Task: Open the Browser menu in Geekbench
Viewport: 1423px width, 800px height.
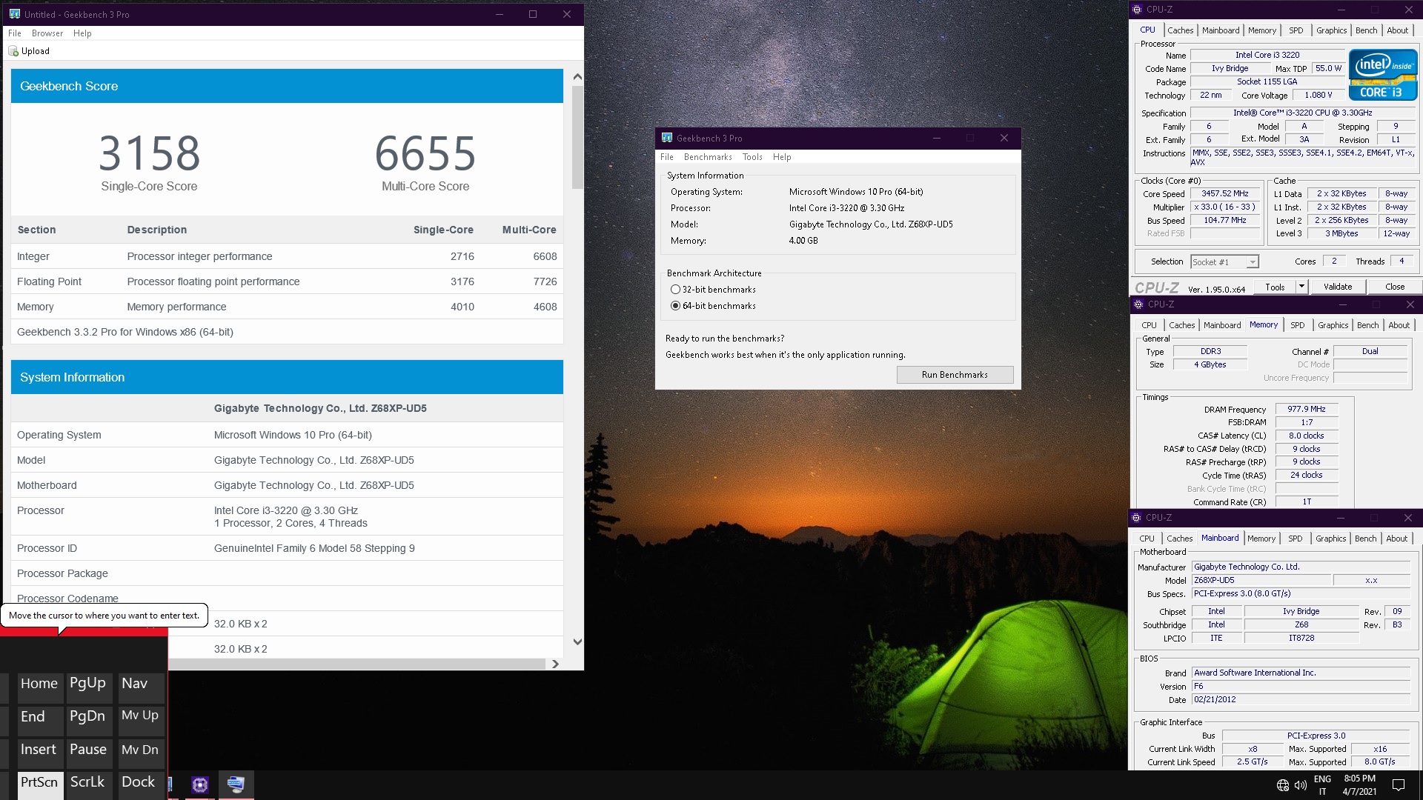Action: pyautogui.click(x=47, y=33)
